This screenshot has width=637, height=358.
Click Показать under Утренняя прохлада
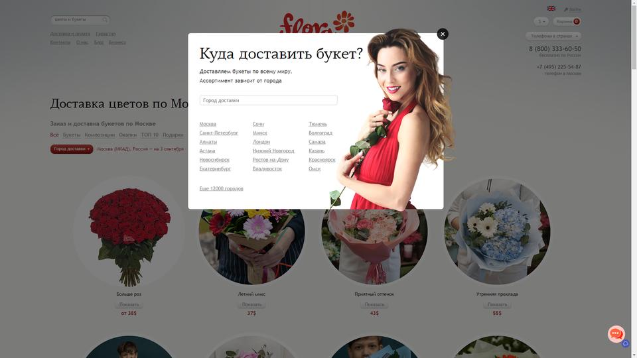coord(497,305)
